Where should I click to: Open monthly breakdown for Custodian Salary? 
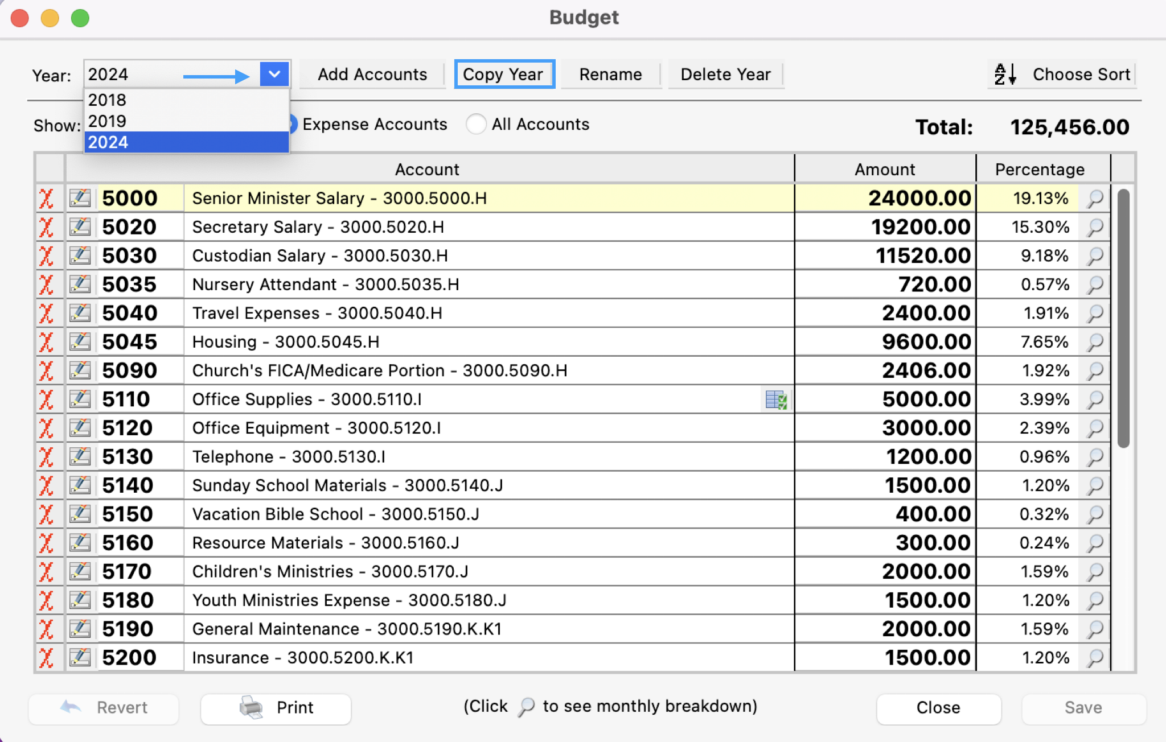[1095, 256]
